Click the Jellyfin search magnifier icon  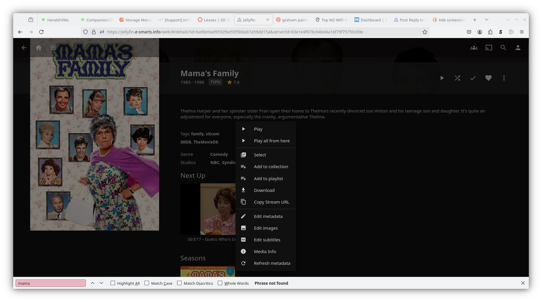(x=503, y=48)
